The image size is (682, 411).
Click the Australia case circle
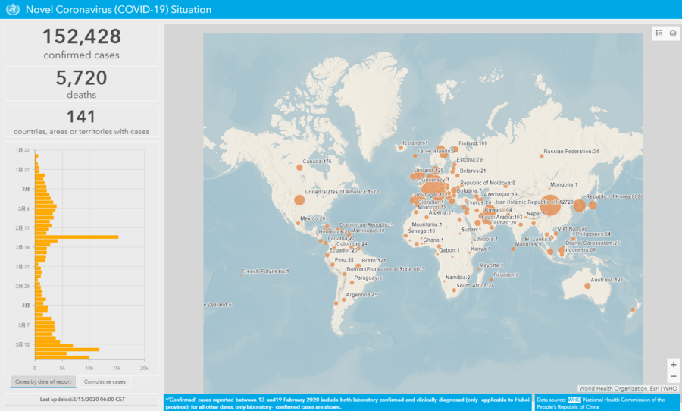click(587, 286)
